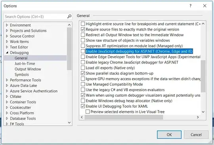This screenshot has width=214, height=145.
Task: Expand the Cross Platform node
Action: [x=7, y=113]
